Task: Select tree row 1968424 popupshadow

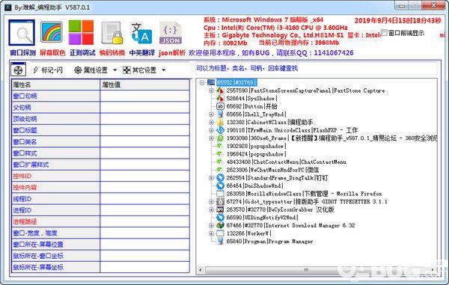Action: (x=256, y=154)
